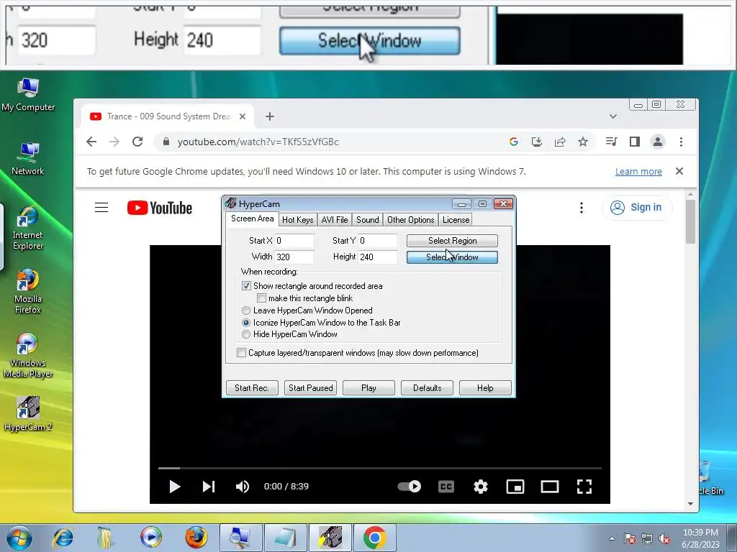
Task: Open a new Chrome tab
Action: pyautogui.click(x=270, y=116)
